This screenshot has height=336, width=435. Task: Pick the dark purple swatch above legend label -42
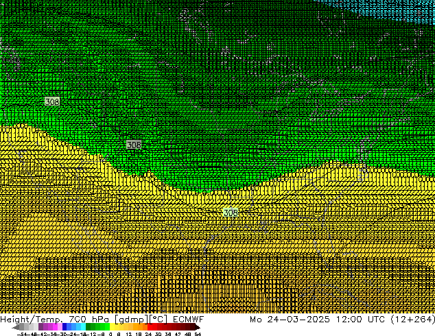click(x=40, y=327)
